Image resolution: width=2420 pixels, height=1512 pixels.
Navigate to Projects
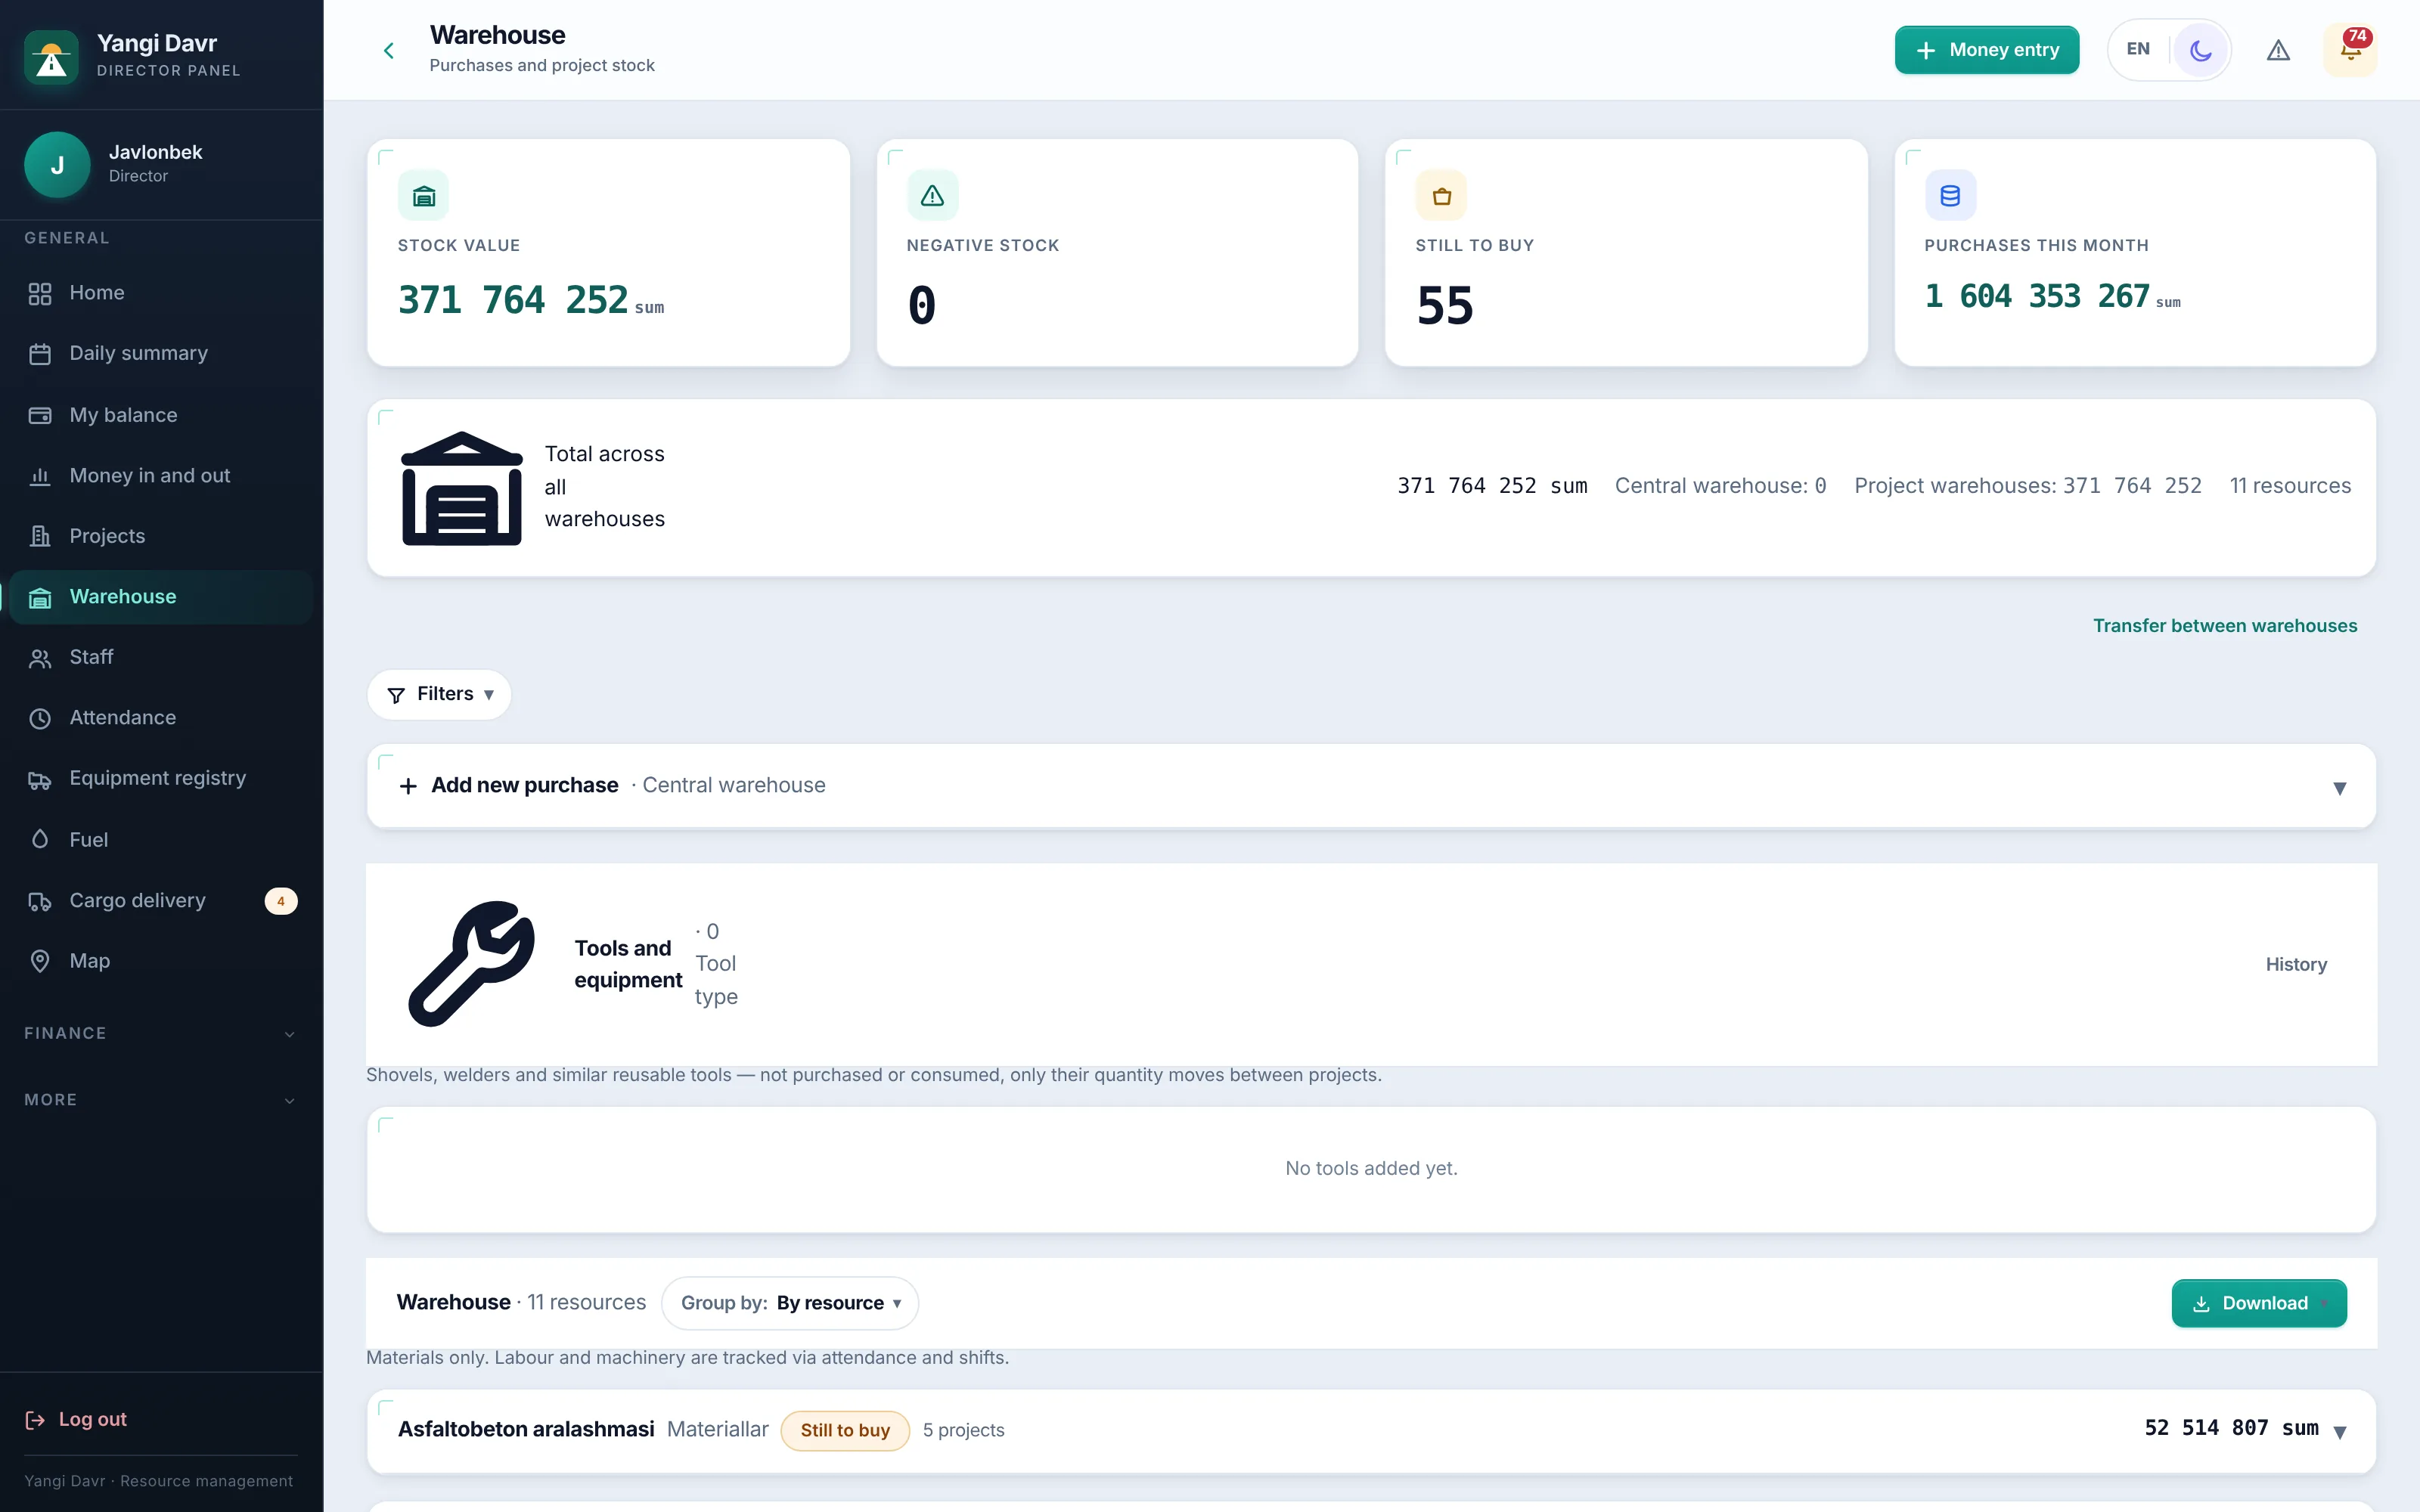pyautogui.click(x=161, y=536)
